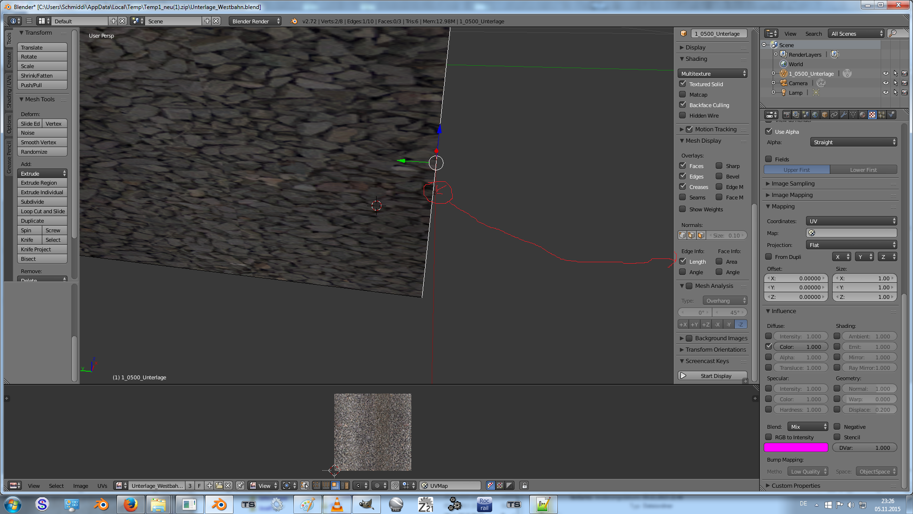Click the magenta color swatch
This screenshot has height=514, width=913.
tap(796, 447)
